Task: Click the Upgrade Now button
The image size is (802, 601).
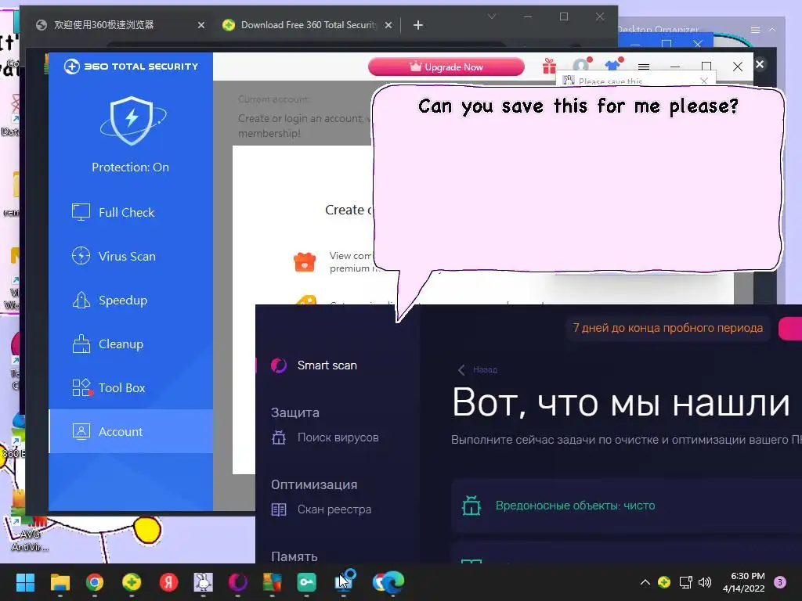Action: click(x=446, y=67)
